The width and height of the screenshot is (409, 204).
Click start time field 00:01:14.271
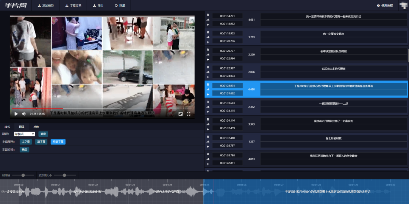228,16
